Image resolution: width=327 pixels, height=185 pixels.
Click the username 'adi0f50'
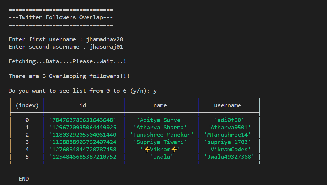pyautogui.click(x=229, y=120)
